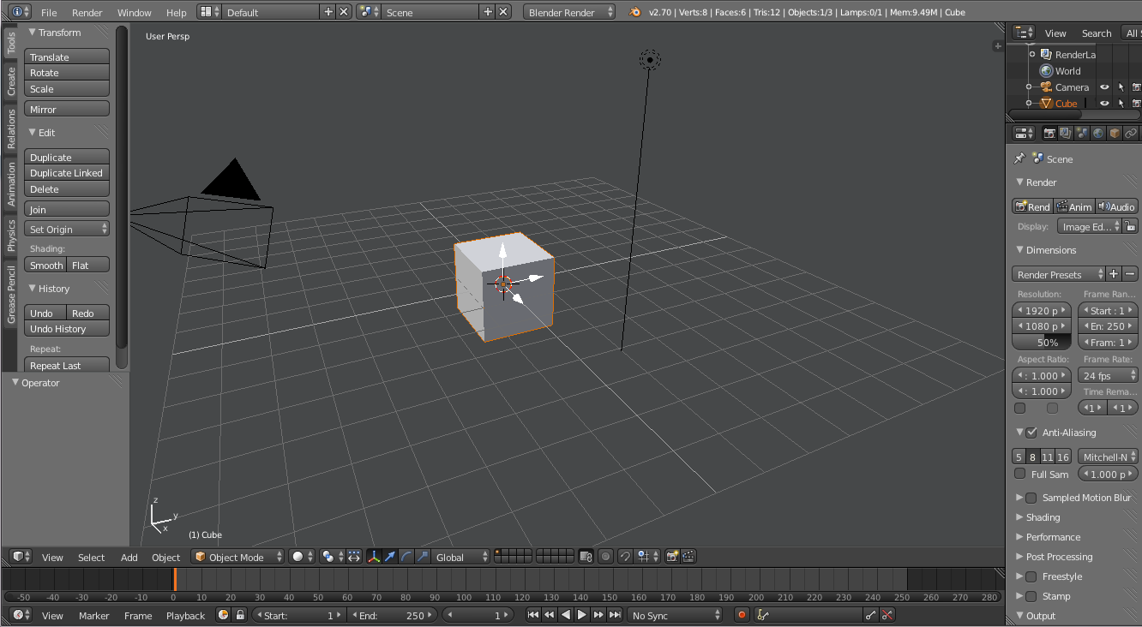Switch to the Create tab in the tool shelf
Screen dimensions: 1142x627
tap(11, 81)
